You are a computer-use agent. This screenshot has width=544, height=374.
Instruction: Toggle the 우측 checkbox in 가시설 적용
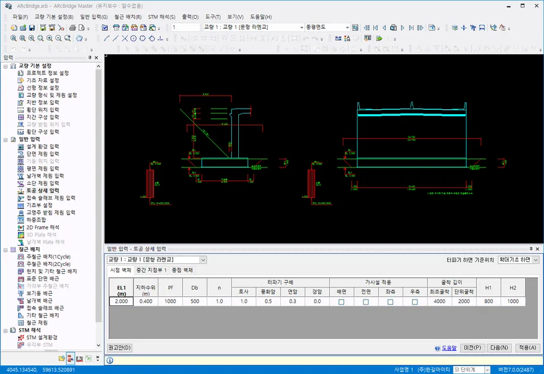415,302
